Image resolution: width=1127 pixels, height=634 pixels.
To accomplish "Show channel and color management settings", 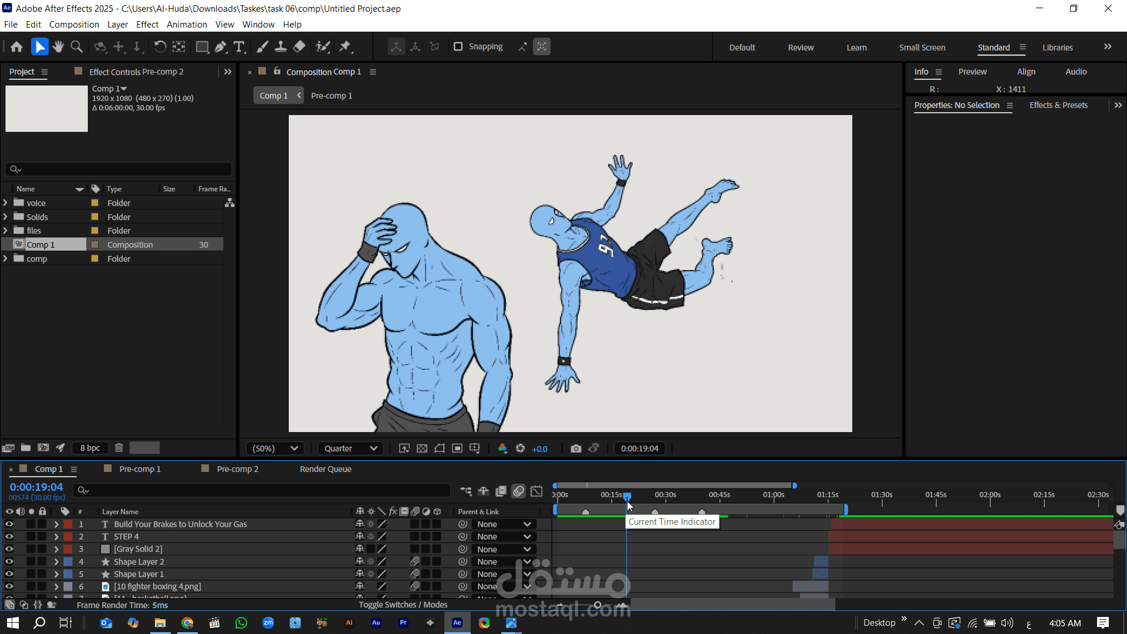I will (502, 448).
